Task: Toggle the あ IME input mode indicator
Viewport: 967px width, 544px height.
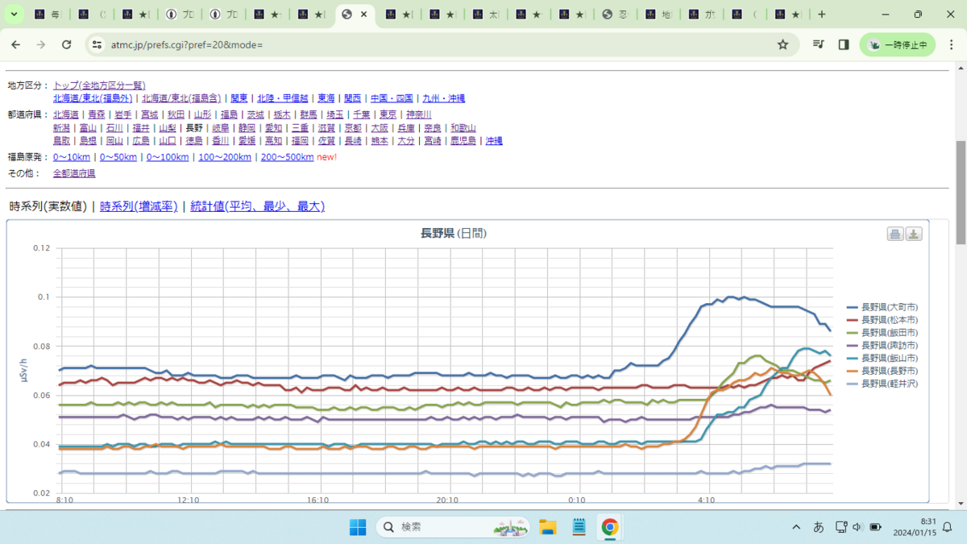Action: click(819, 527)
